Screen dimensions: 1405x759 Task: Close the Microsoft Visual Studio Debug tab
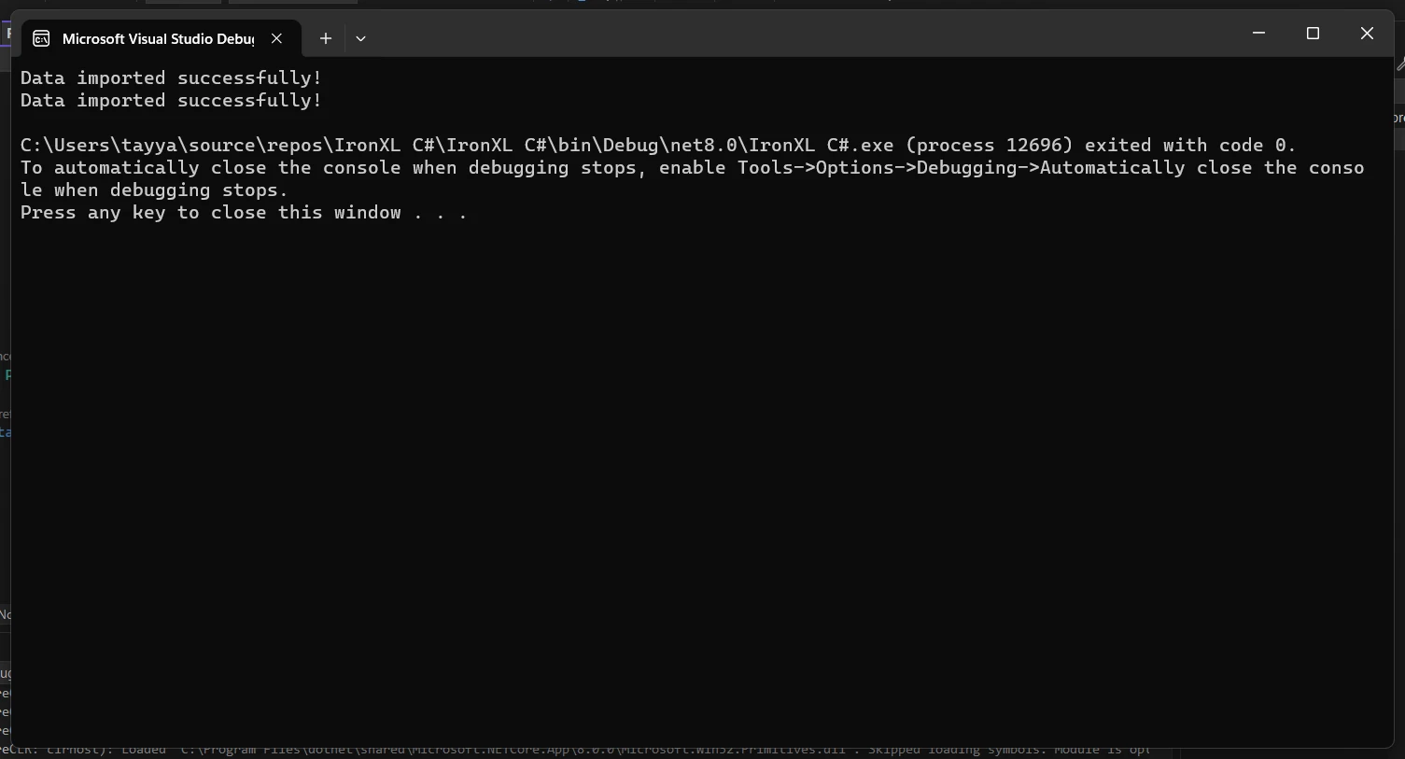coord(276,38)
